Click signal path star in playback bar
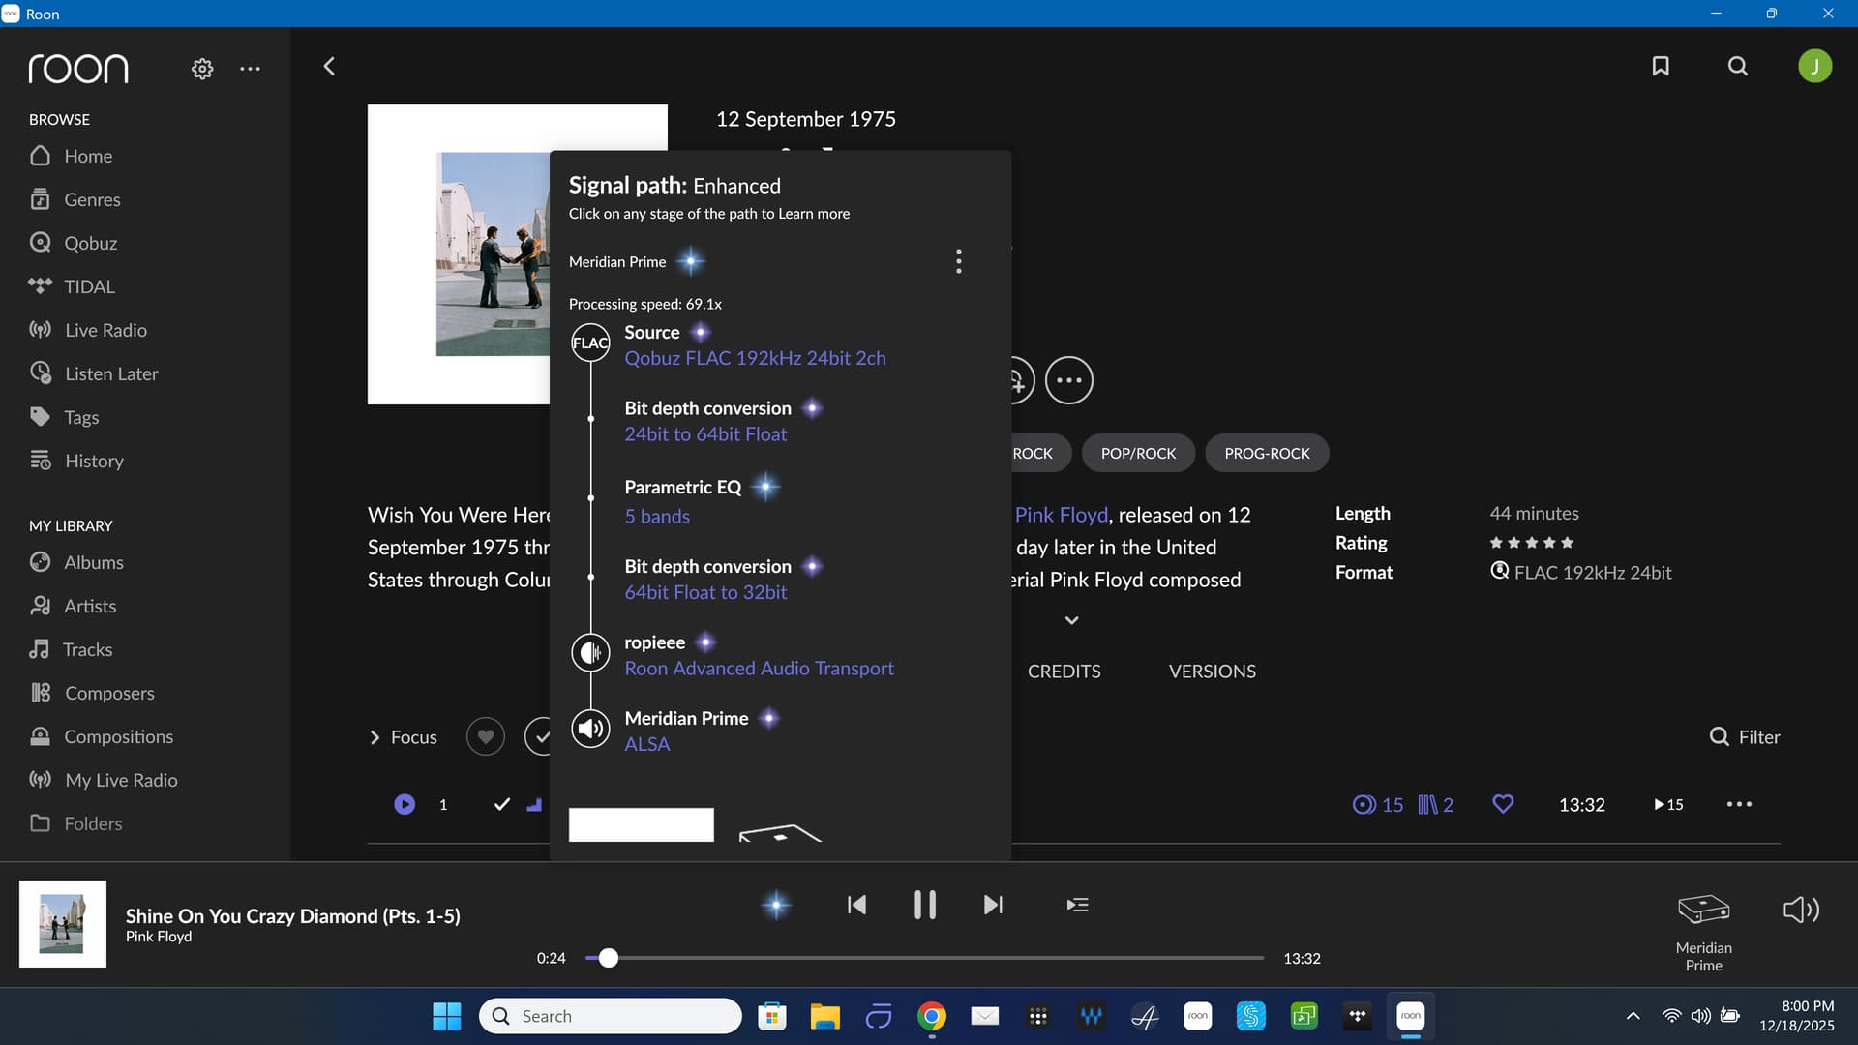This screenshot has width=1858, height=1045. (x=776, y=905)
